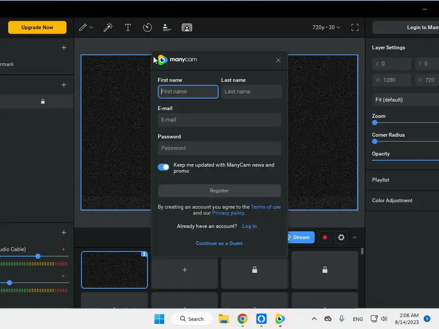Image resolution: width=439 pixels, height=329 pixels.
Task: Click the fourth locked preset tile
Action: point(325,270)
